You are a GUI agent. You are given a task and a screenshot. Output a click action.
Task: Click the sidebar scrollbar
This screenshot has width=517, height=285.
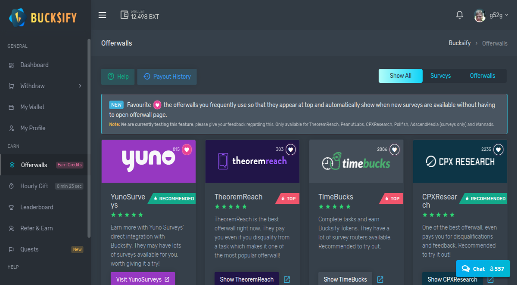point(89,138)
